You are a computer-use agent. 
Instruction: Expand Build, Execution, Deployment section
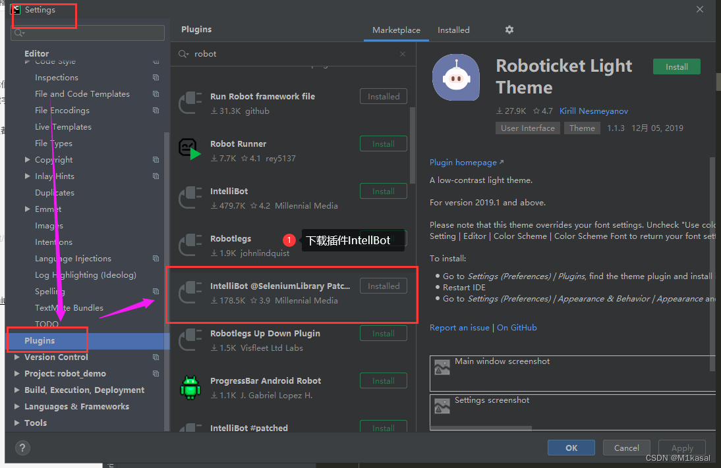[x=16, y=390]
